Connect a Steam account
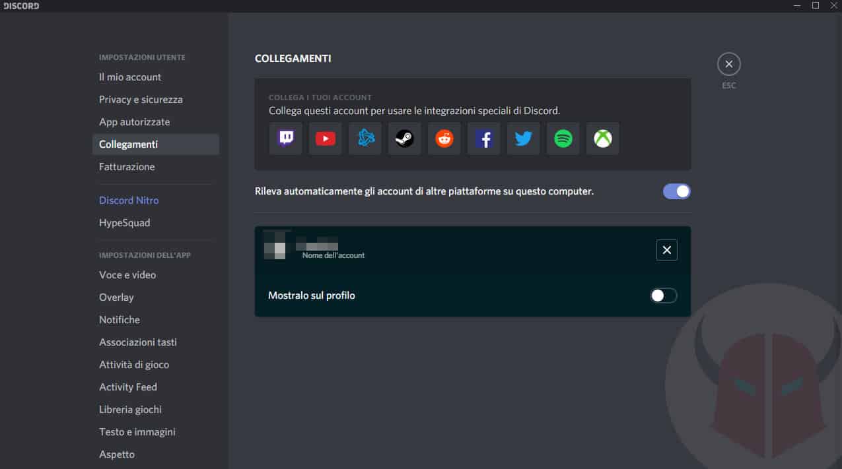Image resolution: width=842 pixels, height=469 pixels. [405, 139]
